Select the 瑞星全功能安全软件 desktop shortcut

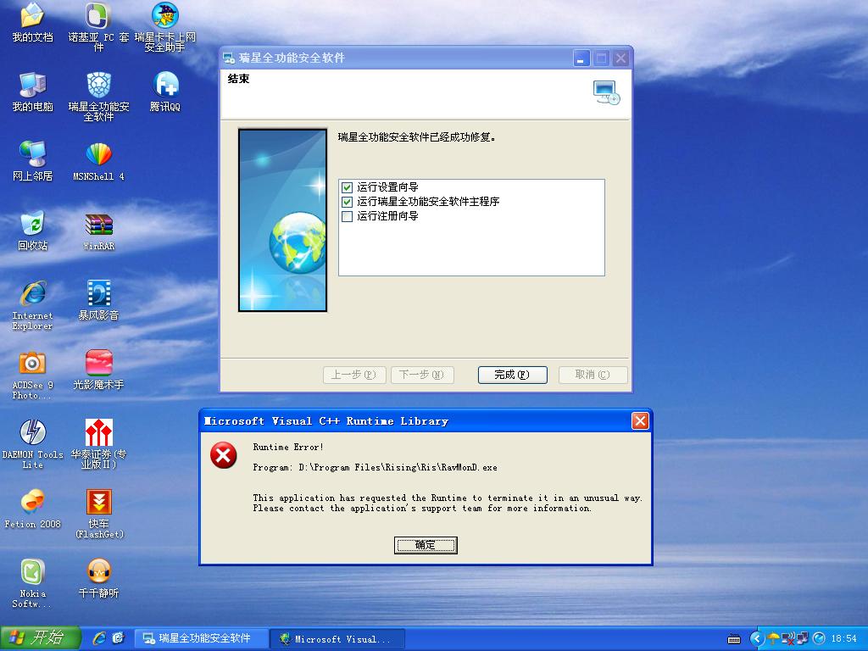[x=98, y=97]
